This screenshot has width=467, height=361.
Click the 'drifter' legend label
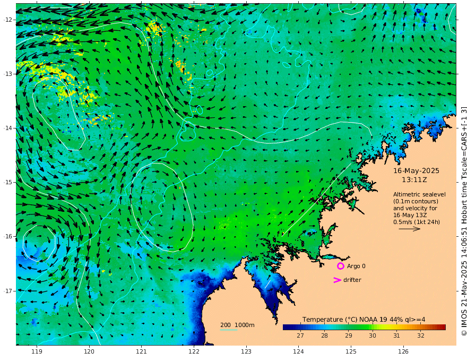(352, 280)
